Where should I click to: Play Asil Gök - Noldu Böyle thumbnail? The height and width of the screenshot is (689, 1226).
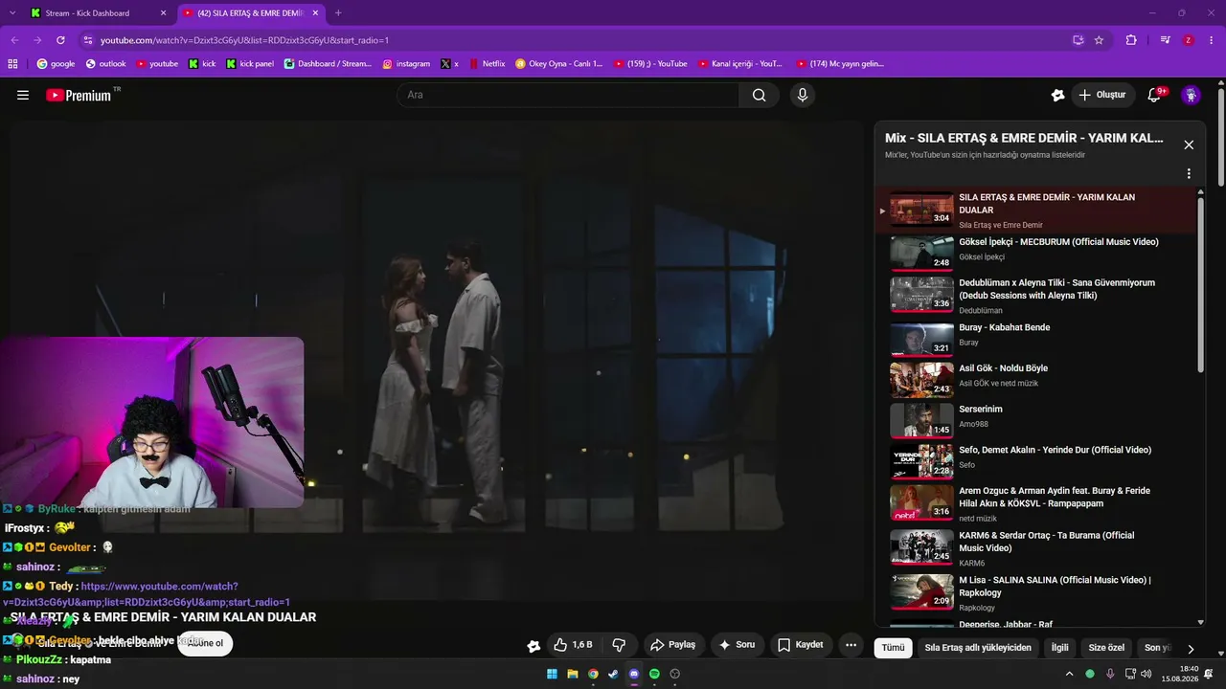click(921, 379)
